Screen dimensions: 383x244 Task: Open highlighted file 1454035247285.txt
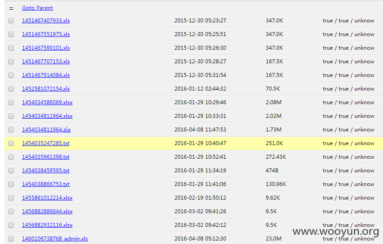46,143
